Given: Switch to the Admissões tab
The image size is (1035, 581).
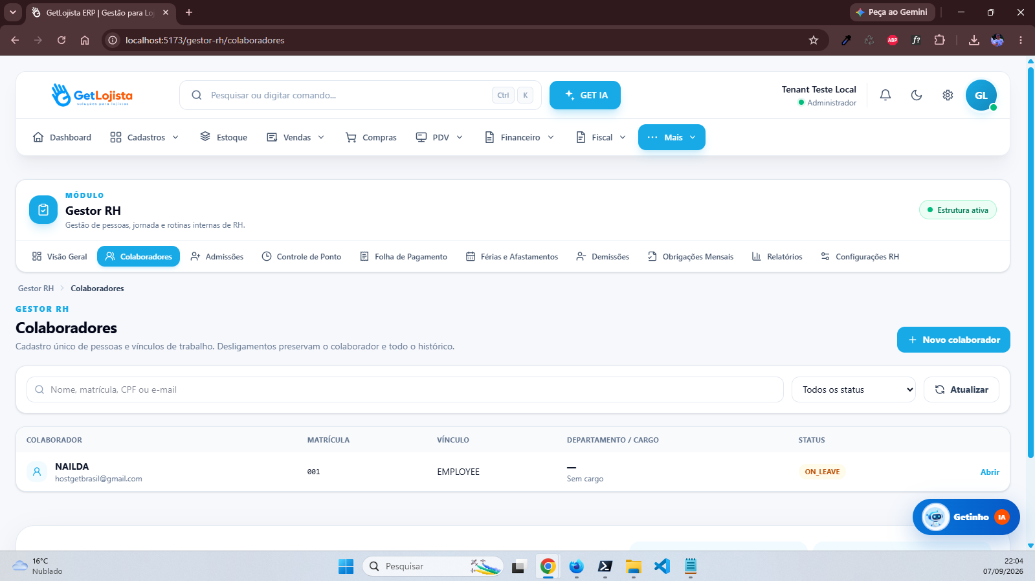Looking at the screenshot, I should pos(217,256).
